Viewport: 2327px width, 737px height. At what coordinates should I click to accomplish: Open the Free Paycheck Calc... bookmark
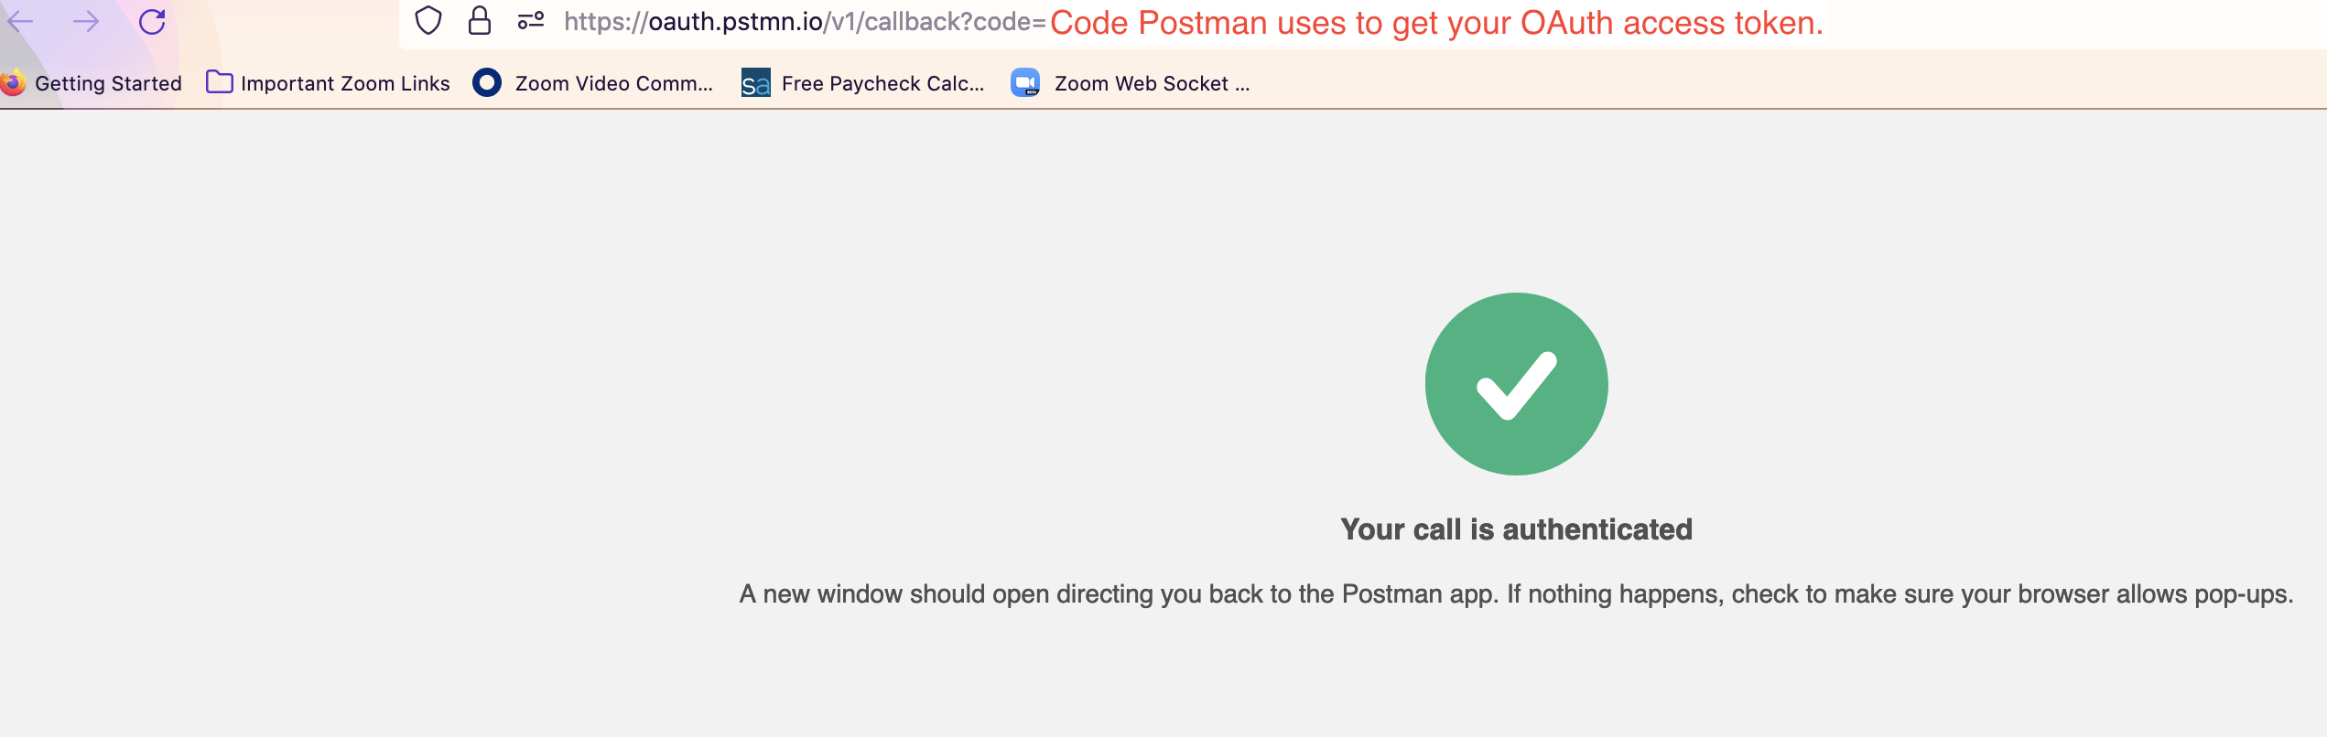pyautogui.click(x=882, y=83)
